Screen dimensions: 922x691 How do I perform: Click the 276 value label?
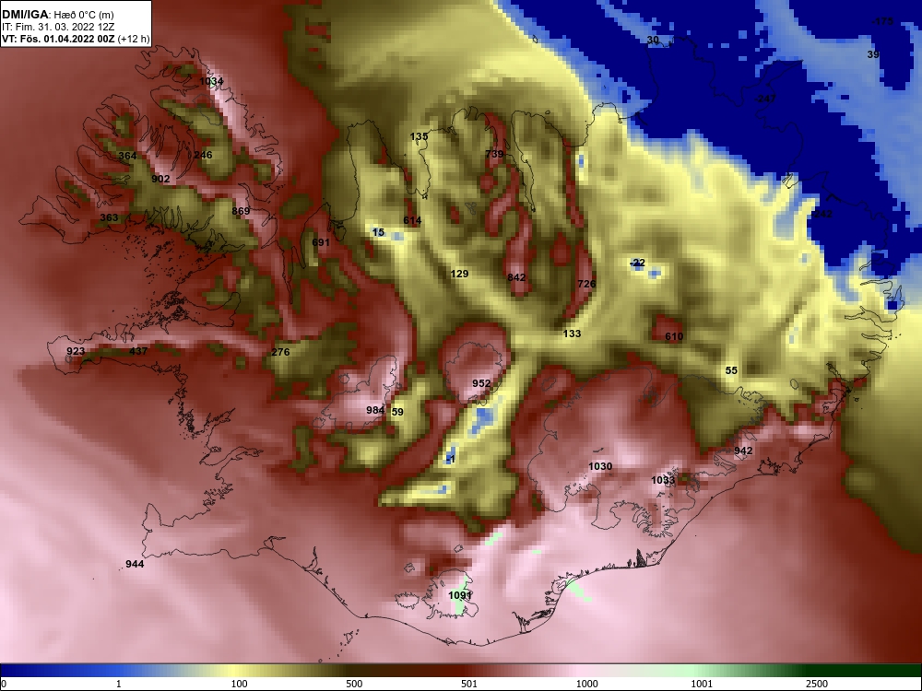[280, 352]
